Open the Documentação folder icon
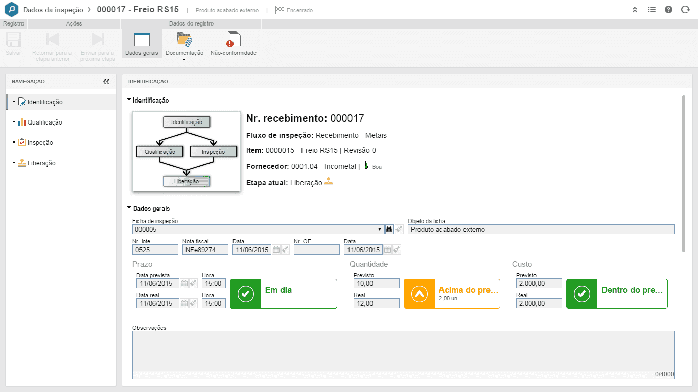 click(x=184, y=40)
